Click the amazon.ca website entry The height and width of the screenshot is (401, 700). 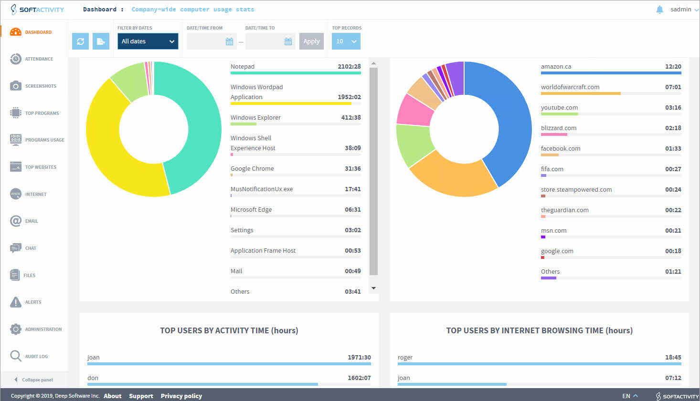click(611, 68)
